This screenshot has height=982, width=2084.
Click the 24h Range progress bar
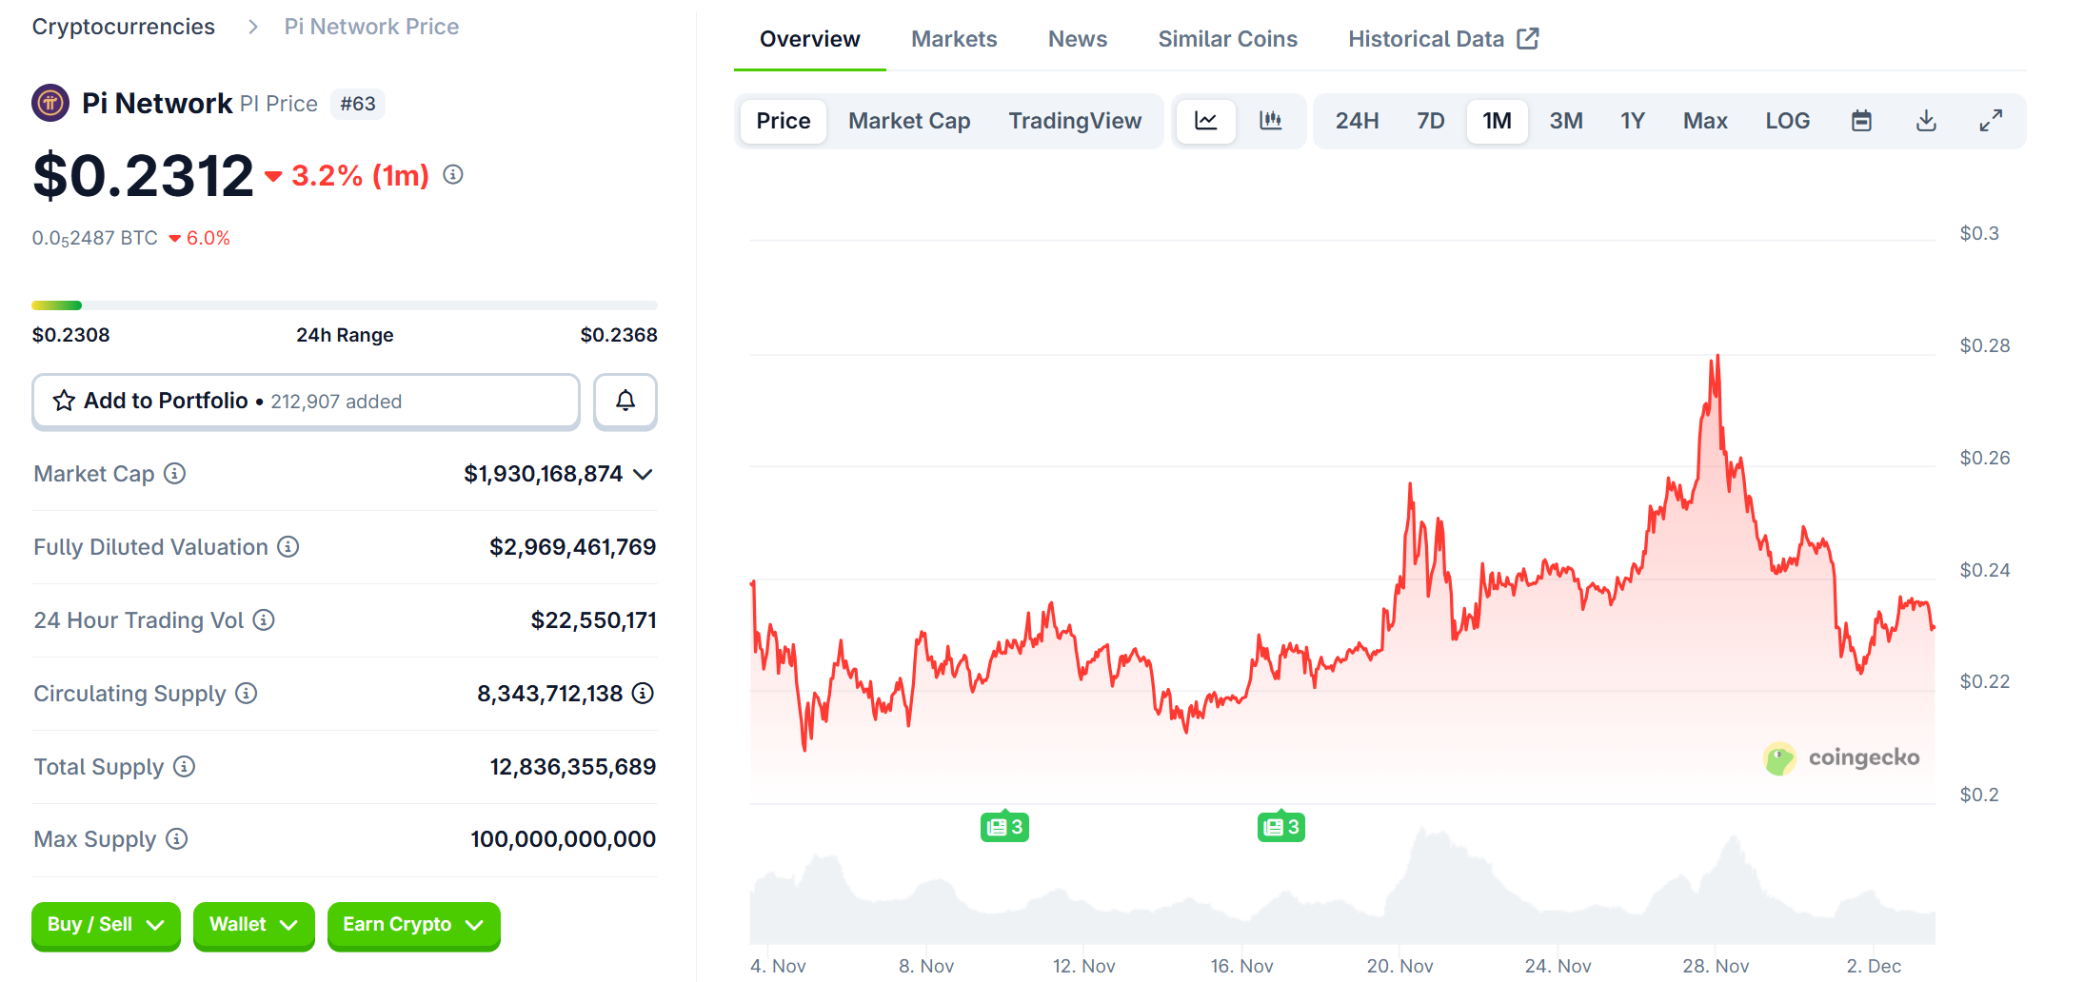[344, 305]
